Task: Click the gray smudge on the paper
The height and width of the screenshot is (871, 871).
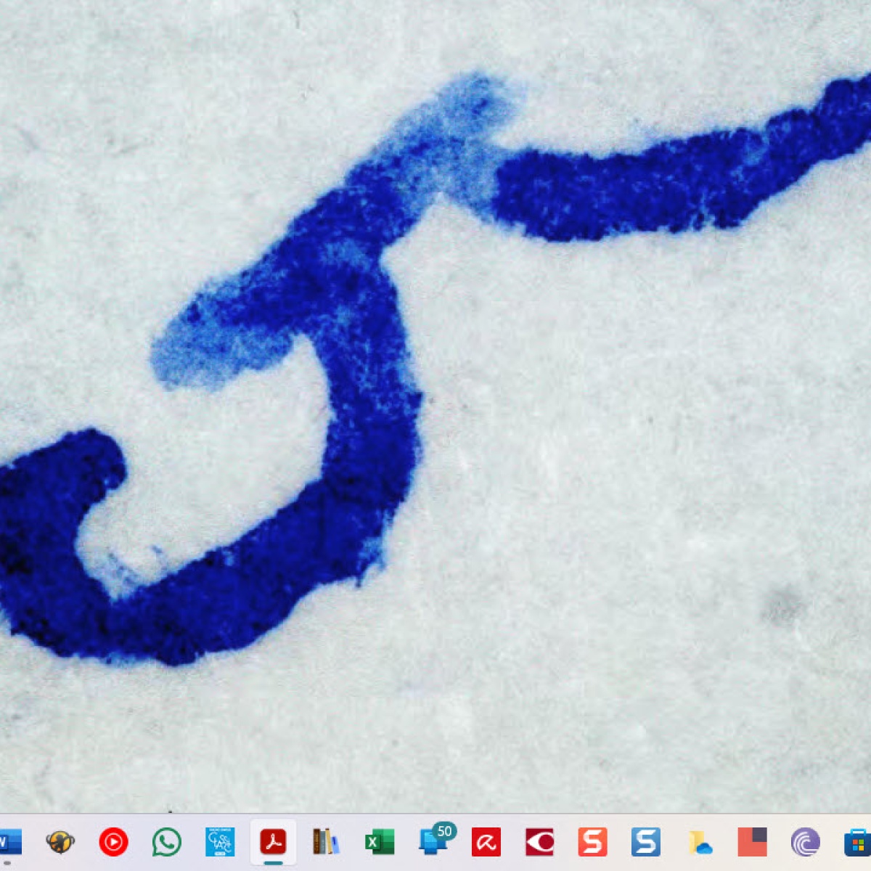Action: [782, 605]
